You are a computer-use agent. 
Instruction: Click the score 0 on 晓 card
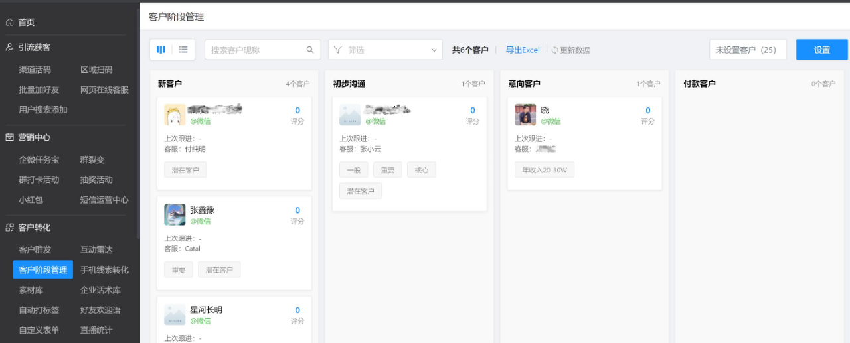point(648,111)
